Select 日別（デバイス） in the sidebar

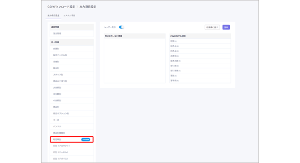(x=72, y=159)
